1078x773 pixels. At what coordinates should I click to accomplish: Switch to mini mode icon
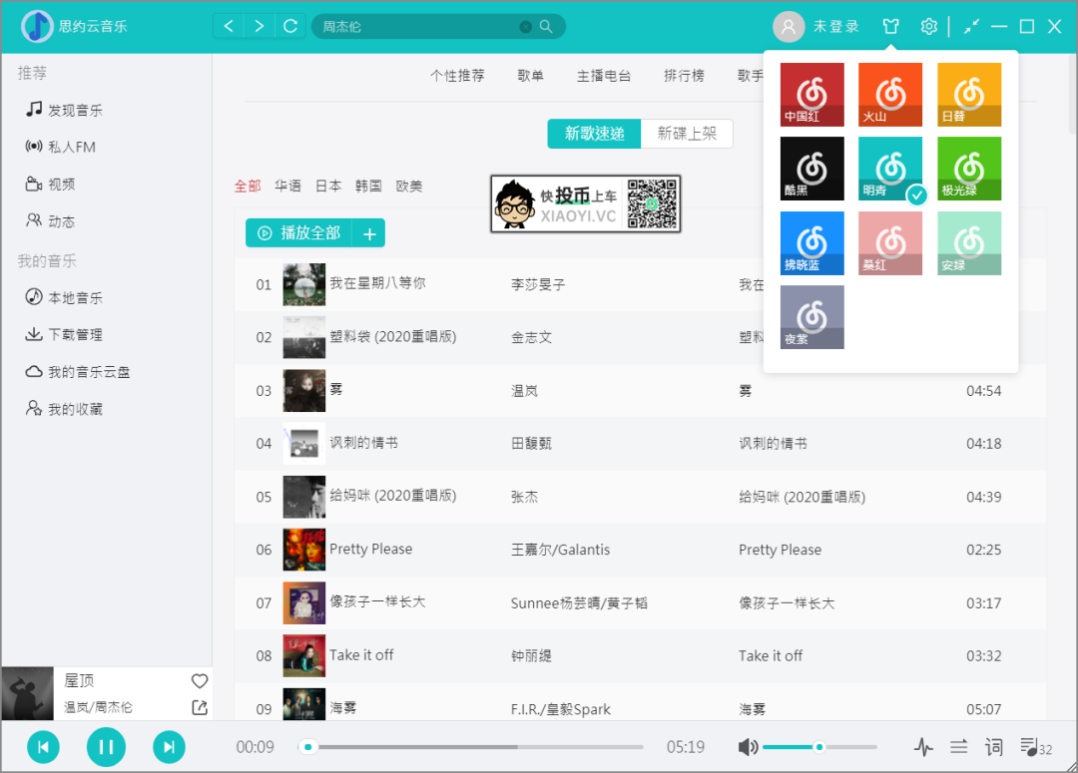[971, 27]
